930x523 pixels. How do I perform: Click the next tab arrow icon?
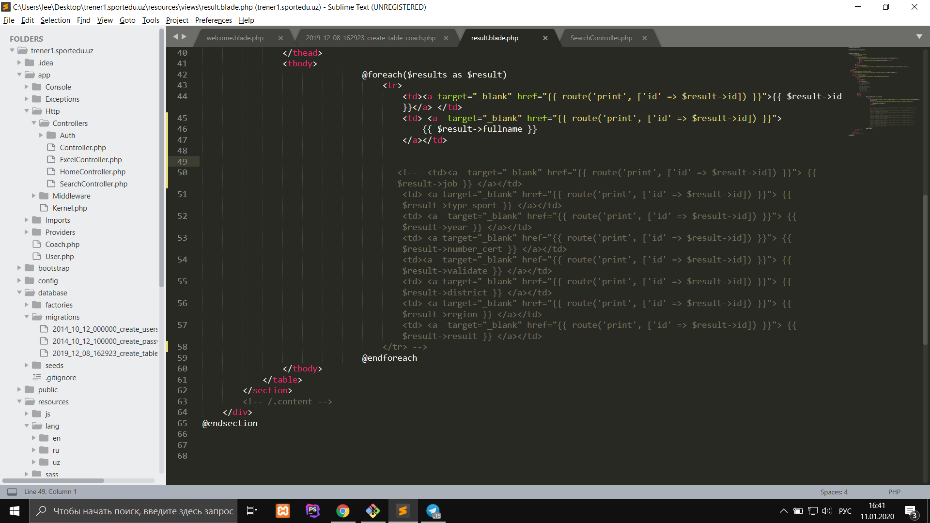click(x=184, y=37)
